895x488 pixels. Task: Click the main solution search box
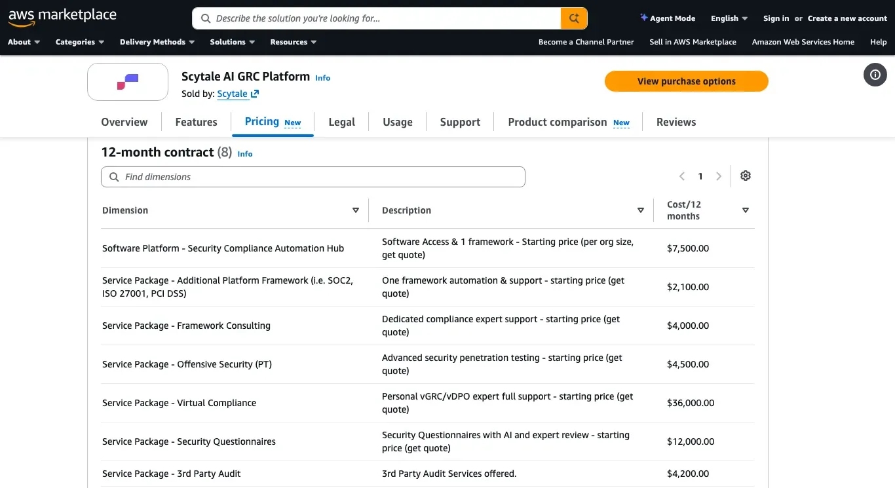(x=377, y=18)
